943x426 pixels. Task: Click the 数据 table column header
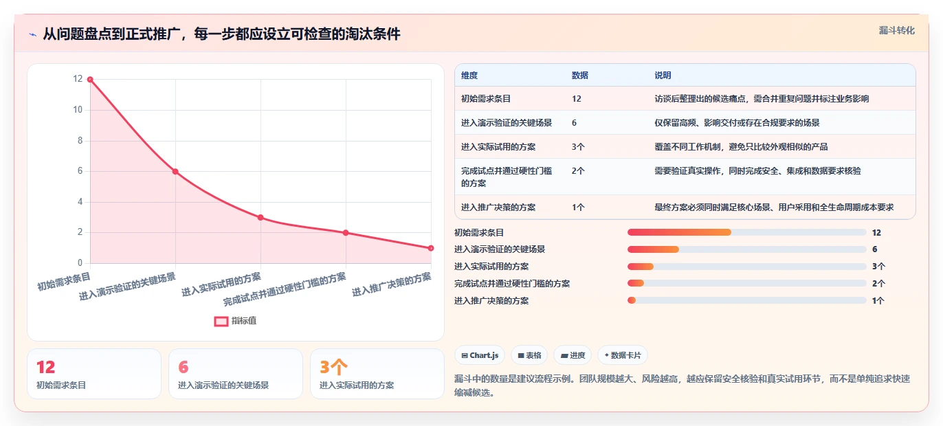(x=580, y=76)
